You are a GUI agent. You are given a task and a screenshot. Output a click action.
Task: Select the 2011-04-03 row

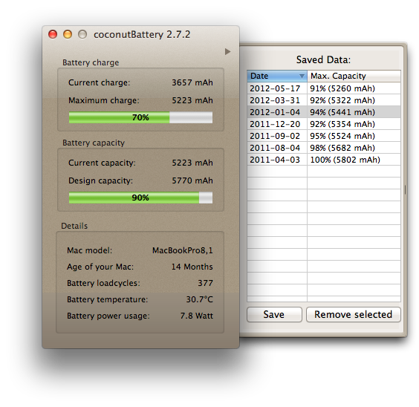324,160
